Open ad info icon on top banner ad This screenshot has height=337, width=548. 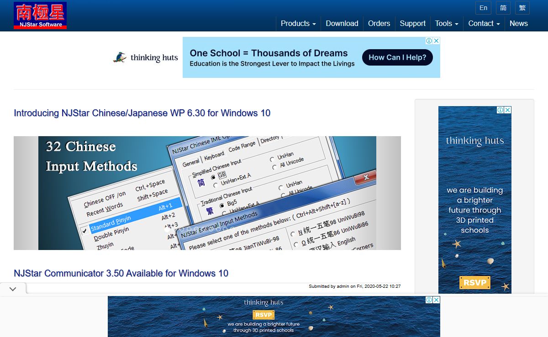tap(429, 41)
